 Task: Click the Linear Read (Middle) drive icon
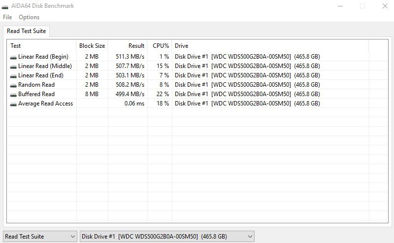(x=13, y=67)
